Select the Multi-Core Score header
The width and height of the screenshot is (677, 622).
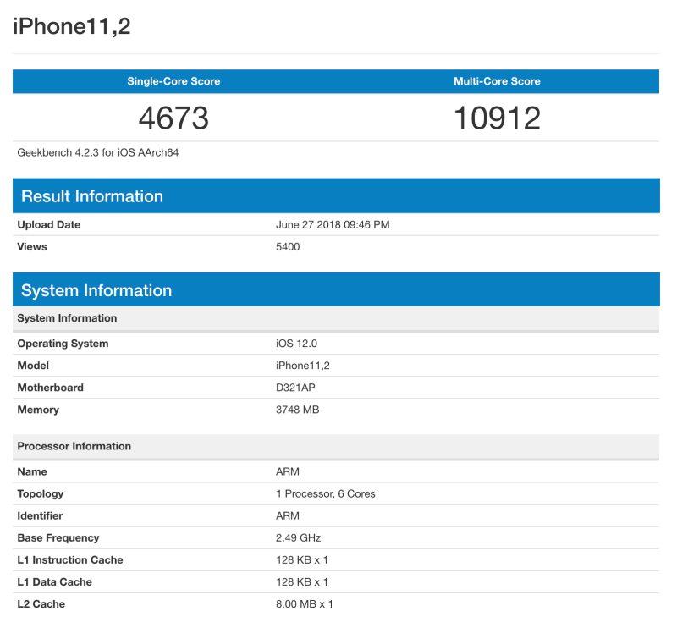498,81
